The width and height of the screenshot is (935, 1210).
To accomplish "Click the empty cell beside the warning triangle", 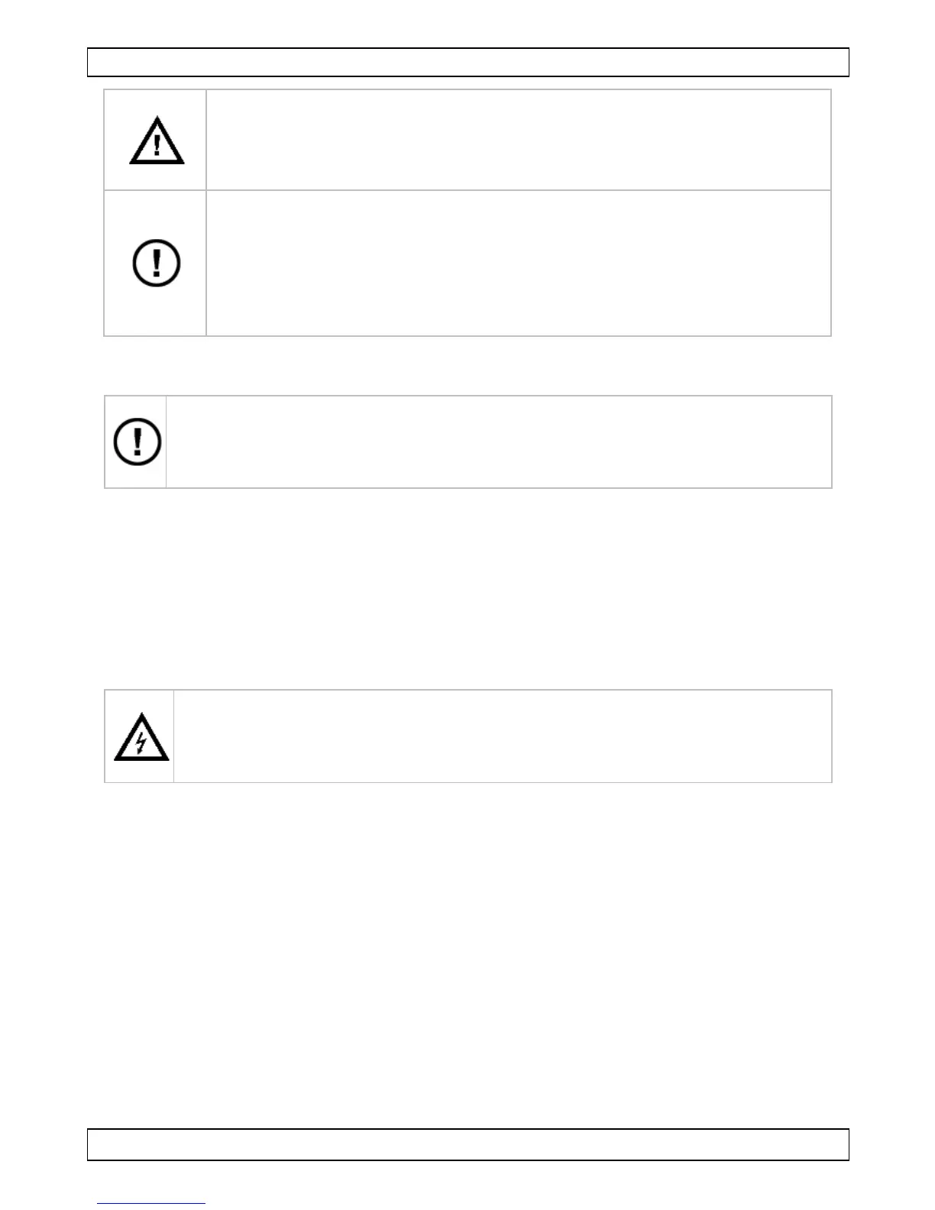I will 518,140.
